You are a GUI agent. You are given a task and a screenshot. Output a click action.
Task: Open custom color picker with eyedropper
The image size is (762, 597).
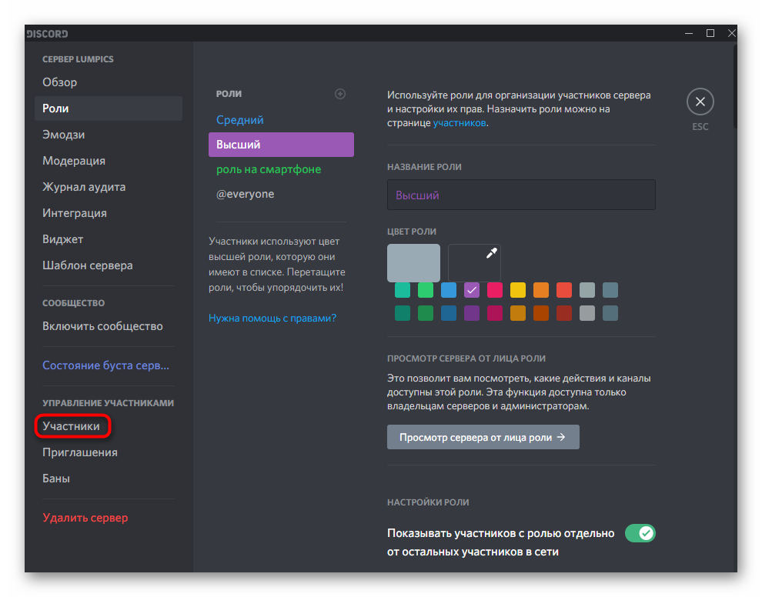(474, 263)
